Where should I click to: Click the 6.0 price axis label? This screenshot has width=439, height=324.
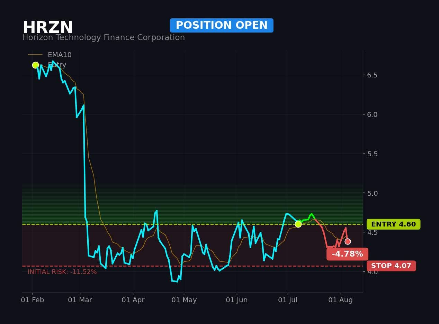(x=372, y=114)
